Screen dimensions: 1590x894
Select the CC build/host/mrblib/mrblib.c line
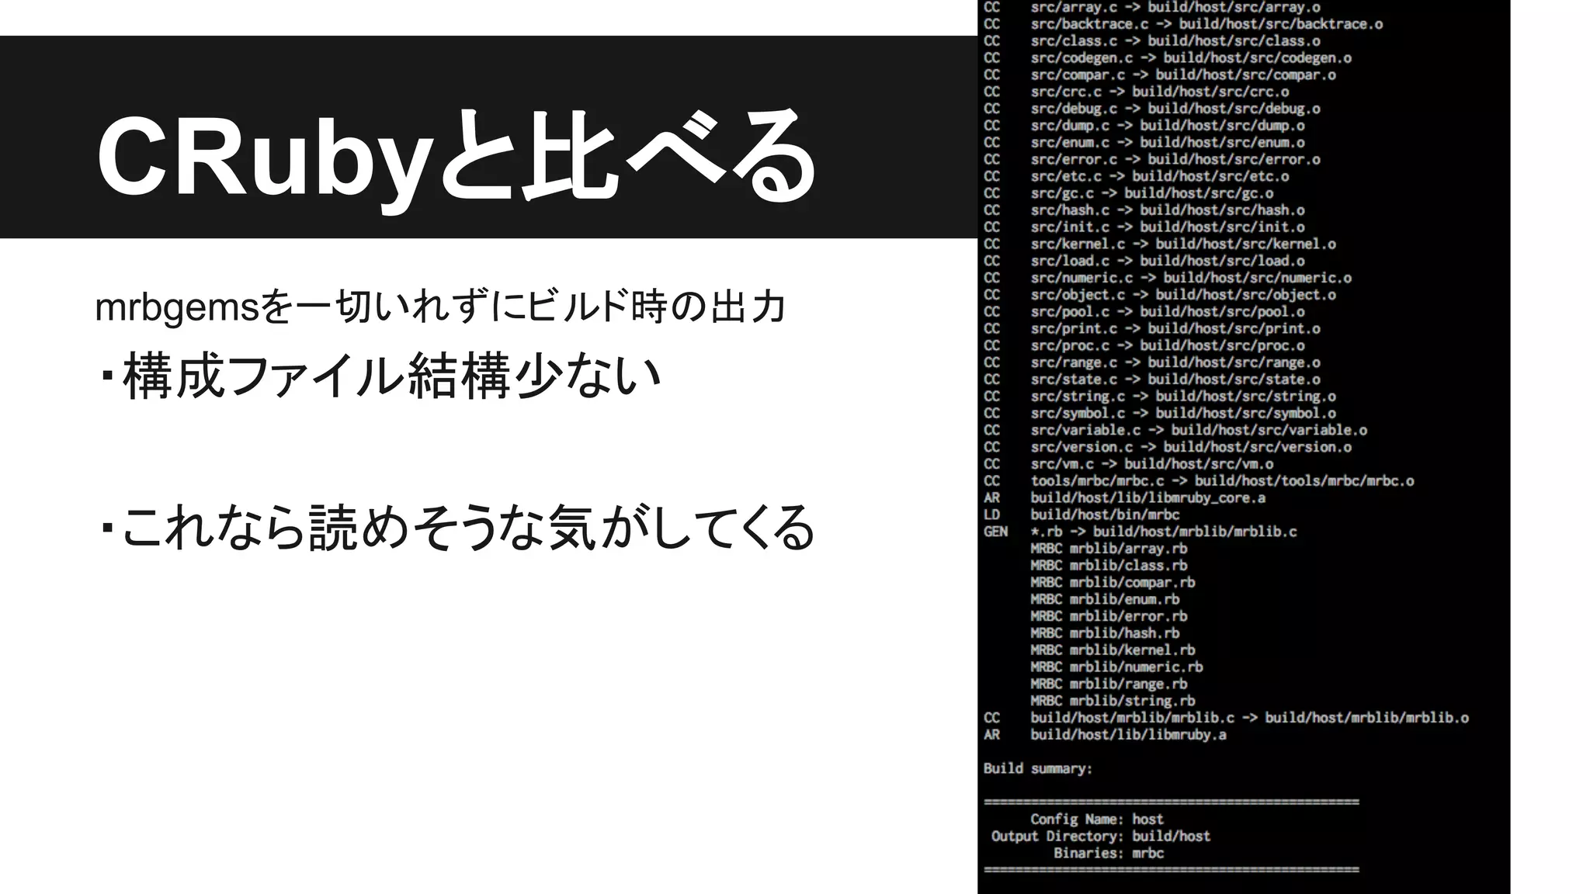pos(1227,718)
